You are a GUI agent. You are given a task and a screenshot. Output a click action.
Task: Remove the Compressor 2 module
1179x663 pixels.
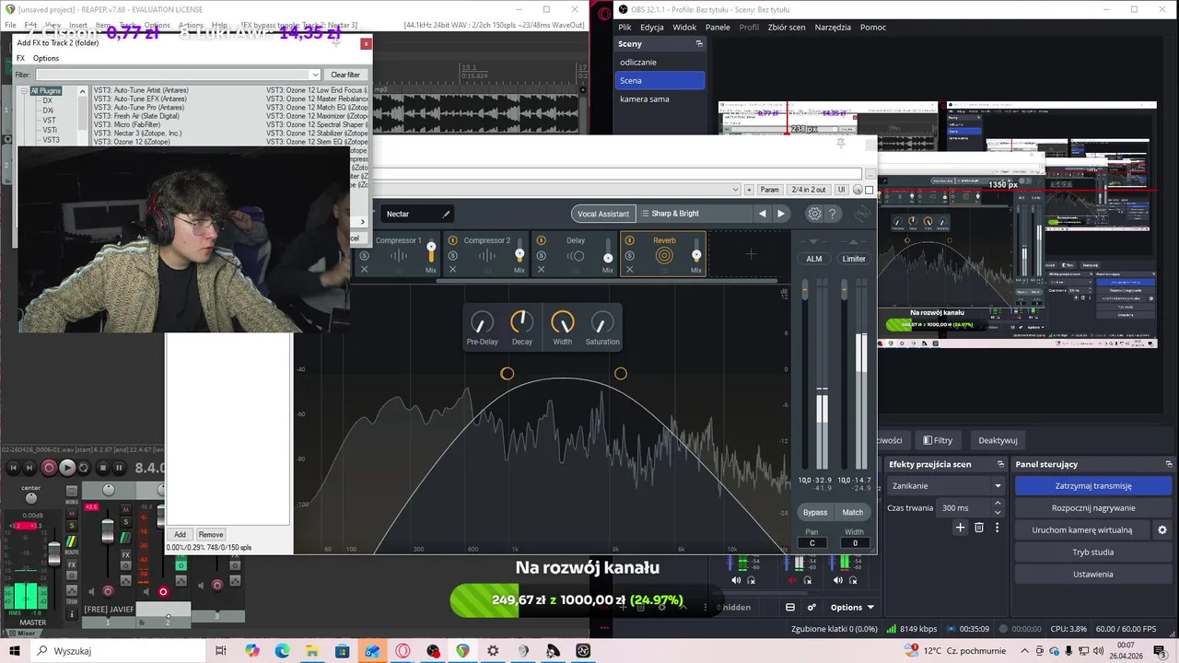tap(452, 270)
